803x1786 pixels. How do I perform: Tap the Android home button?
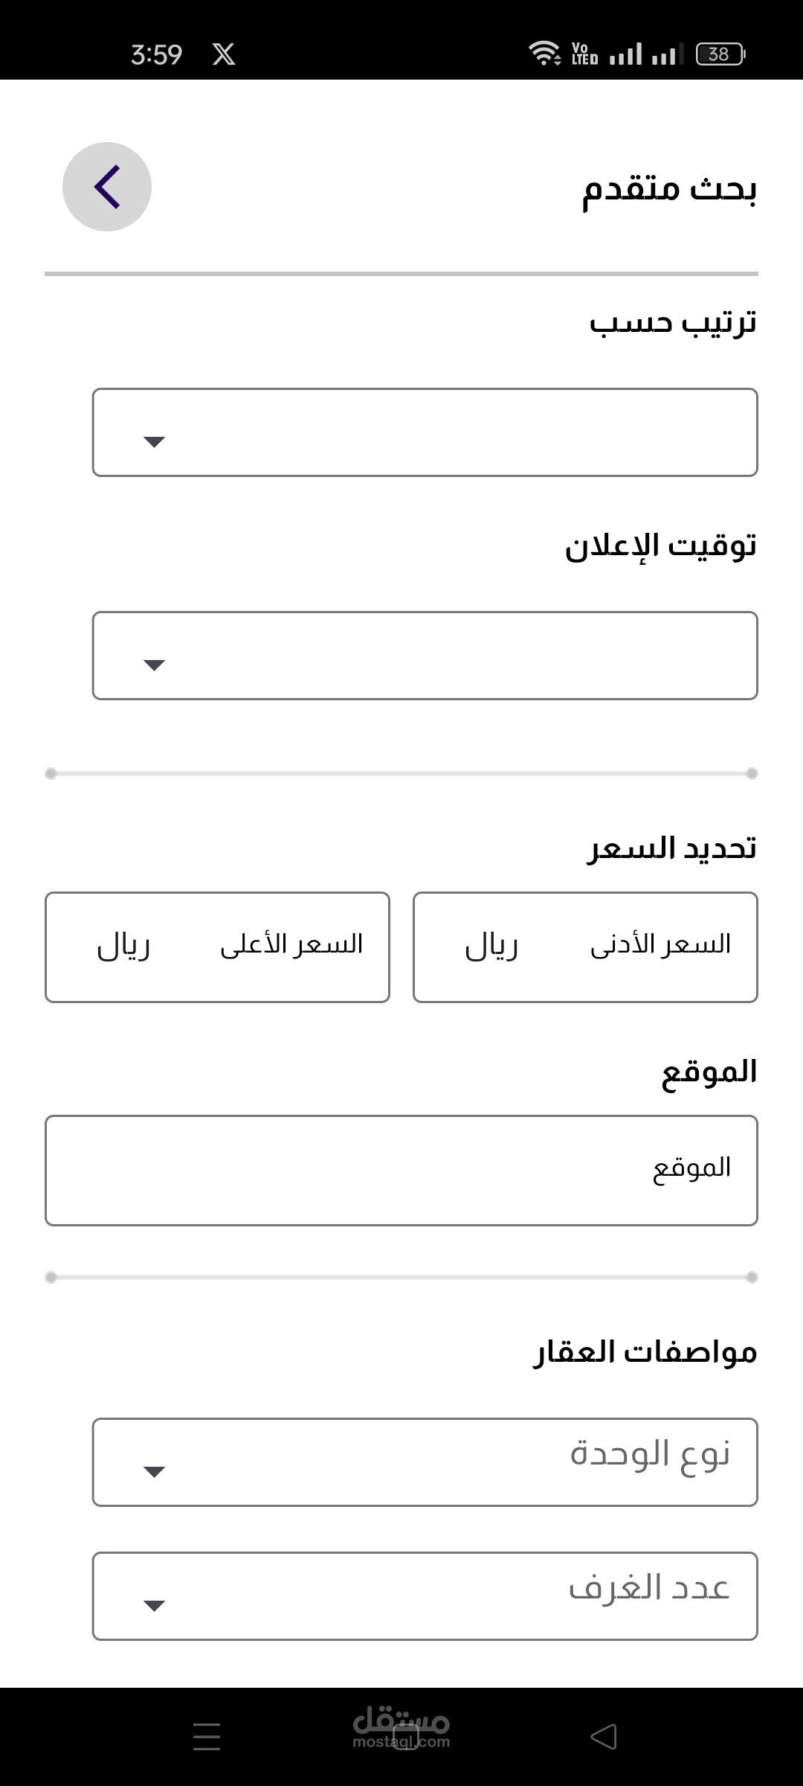pyautogui.click(x=405, y=1738)
